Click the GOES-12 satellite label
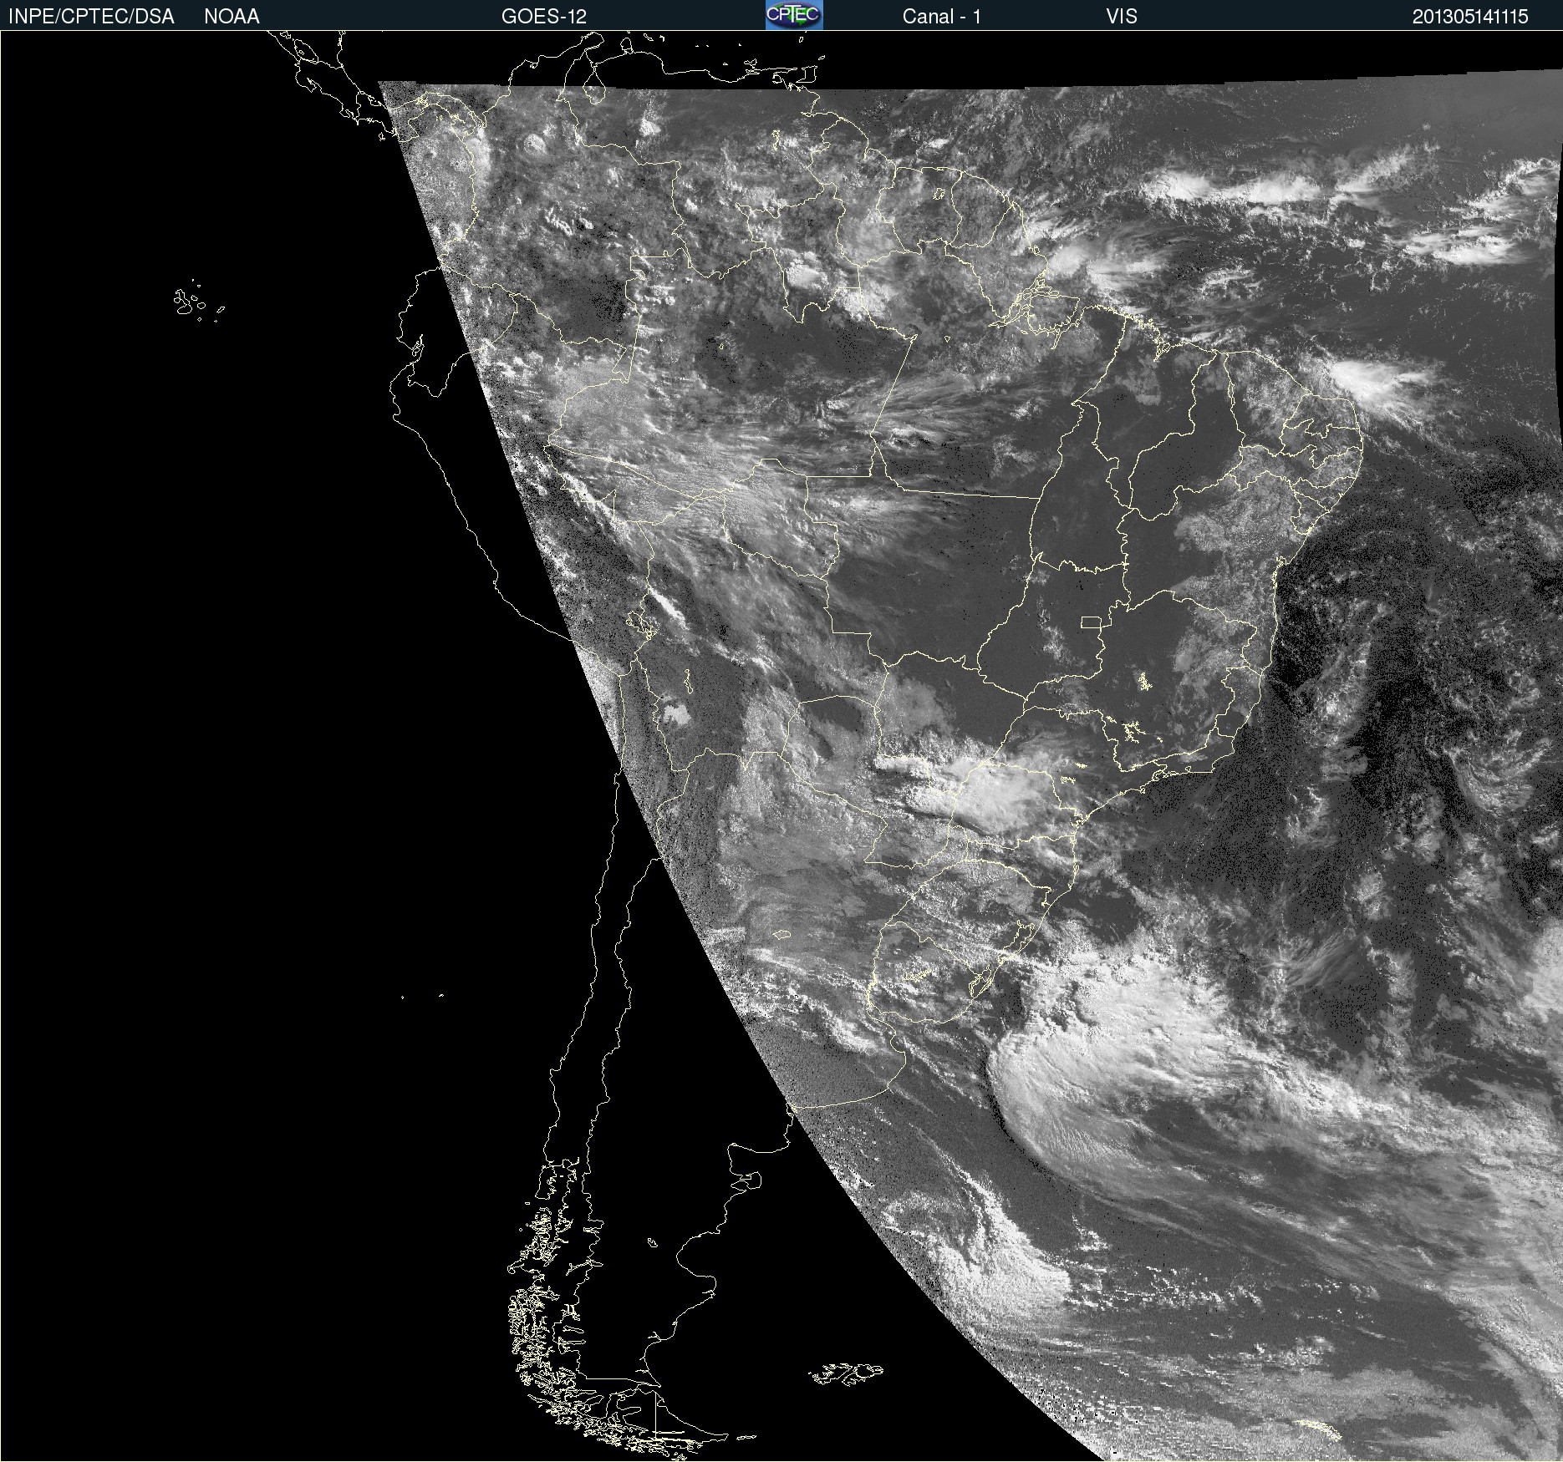This screenshot has height=1462, width=1563. pyautogui.click(x=544, y=17)
